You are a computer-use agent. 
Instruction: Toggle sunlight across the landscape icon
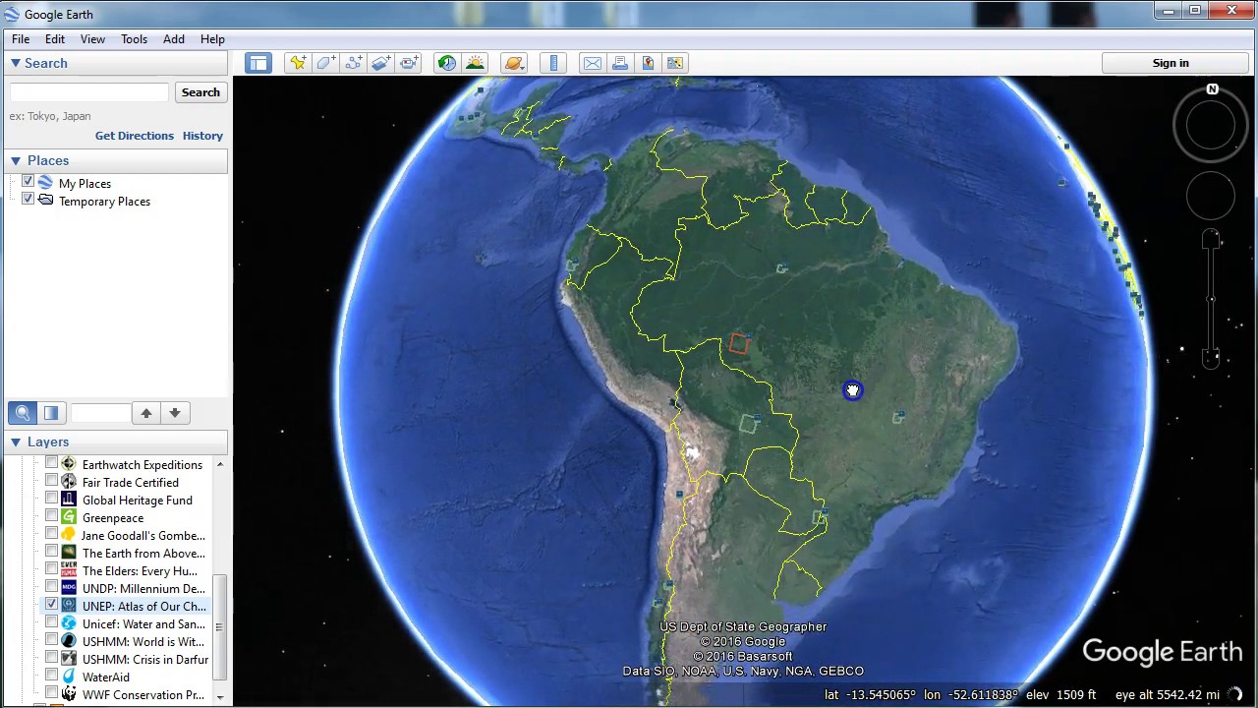tap(476, 63)
